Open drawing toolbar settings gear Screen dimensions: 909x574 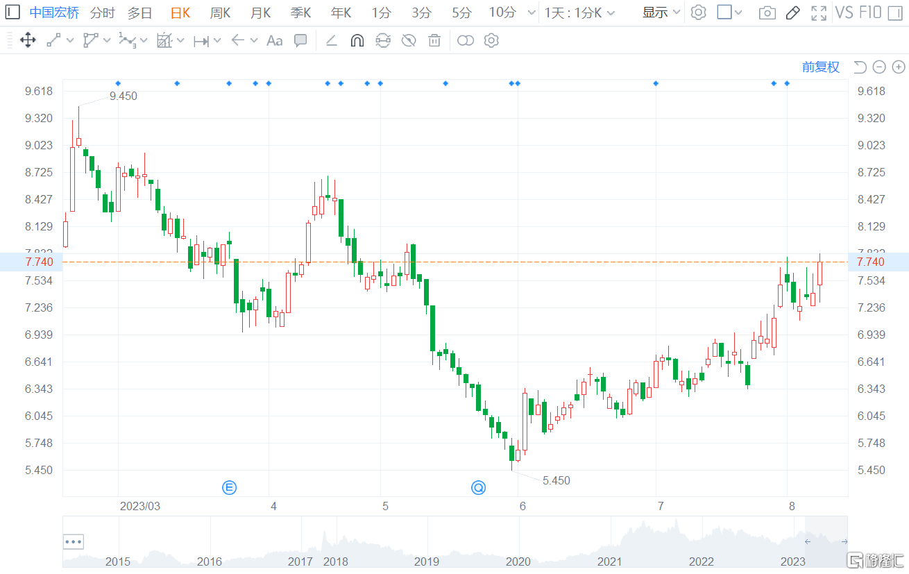pyautogui.click(x=491, y=40)
